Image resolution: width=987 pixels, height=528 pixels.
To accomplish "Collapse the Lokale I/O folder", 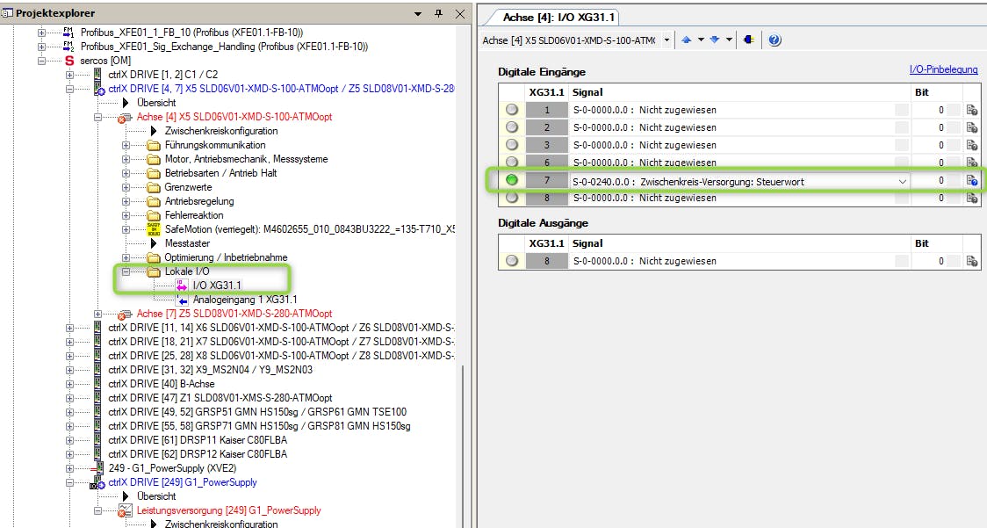I will [x=126, y=271].
